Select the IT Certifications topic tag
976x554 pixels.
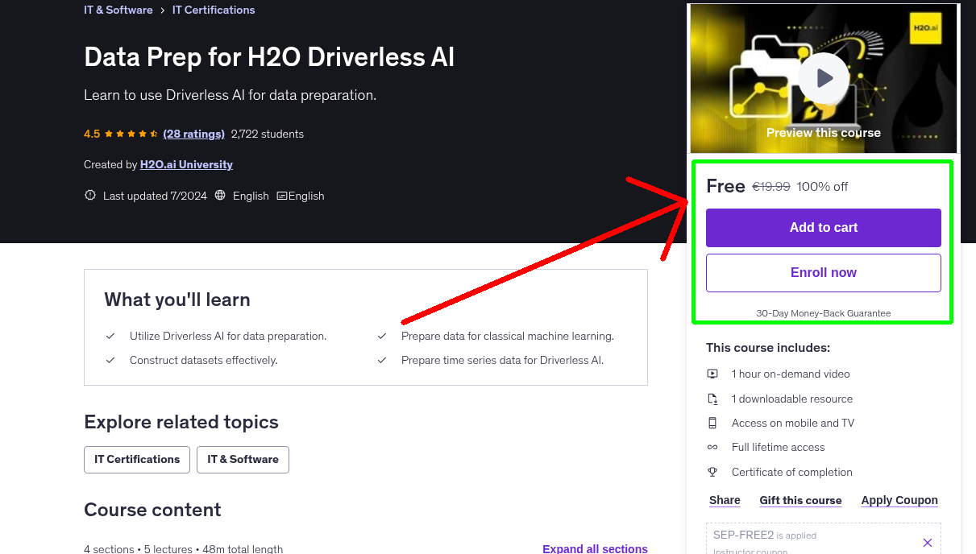click(136, 459)
